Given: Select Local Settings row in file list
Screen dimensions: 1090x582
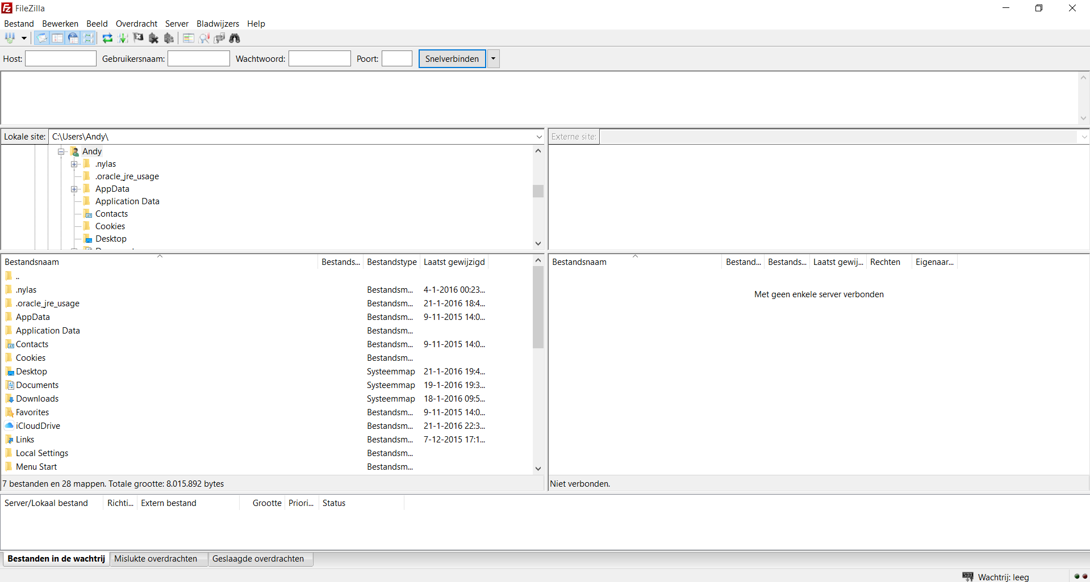Looking at the screenshot, I should click(x=267, y=453).
